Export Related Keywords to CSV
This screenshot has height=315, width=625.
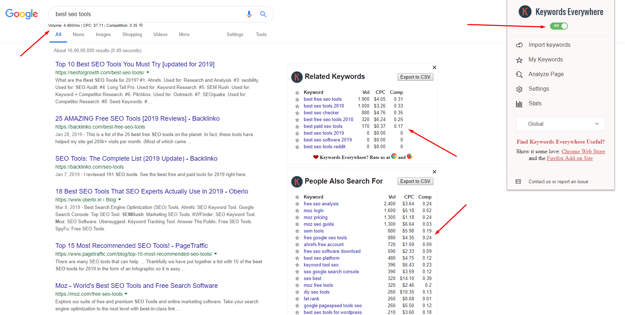tap(415, 77)
